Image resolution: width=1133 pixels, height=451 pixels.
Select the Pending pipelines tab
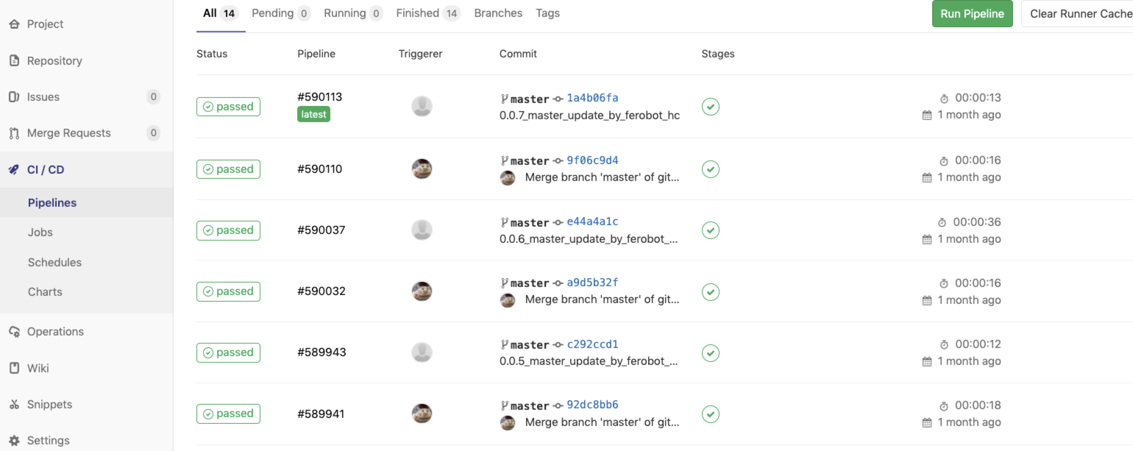pyautogui.click(x=281, y=13)
